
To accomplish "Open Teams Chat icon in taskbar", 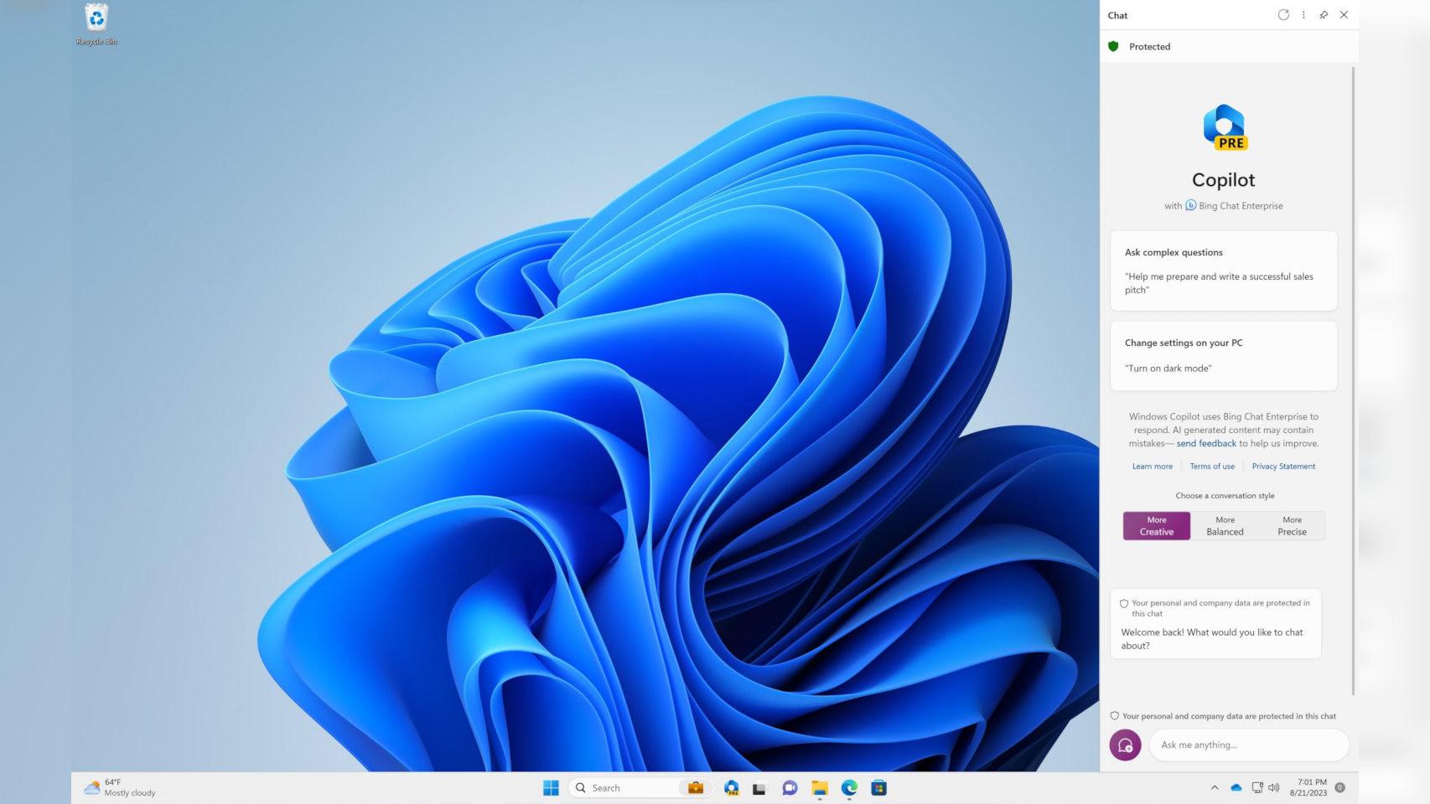I will click(790, 788).
